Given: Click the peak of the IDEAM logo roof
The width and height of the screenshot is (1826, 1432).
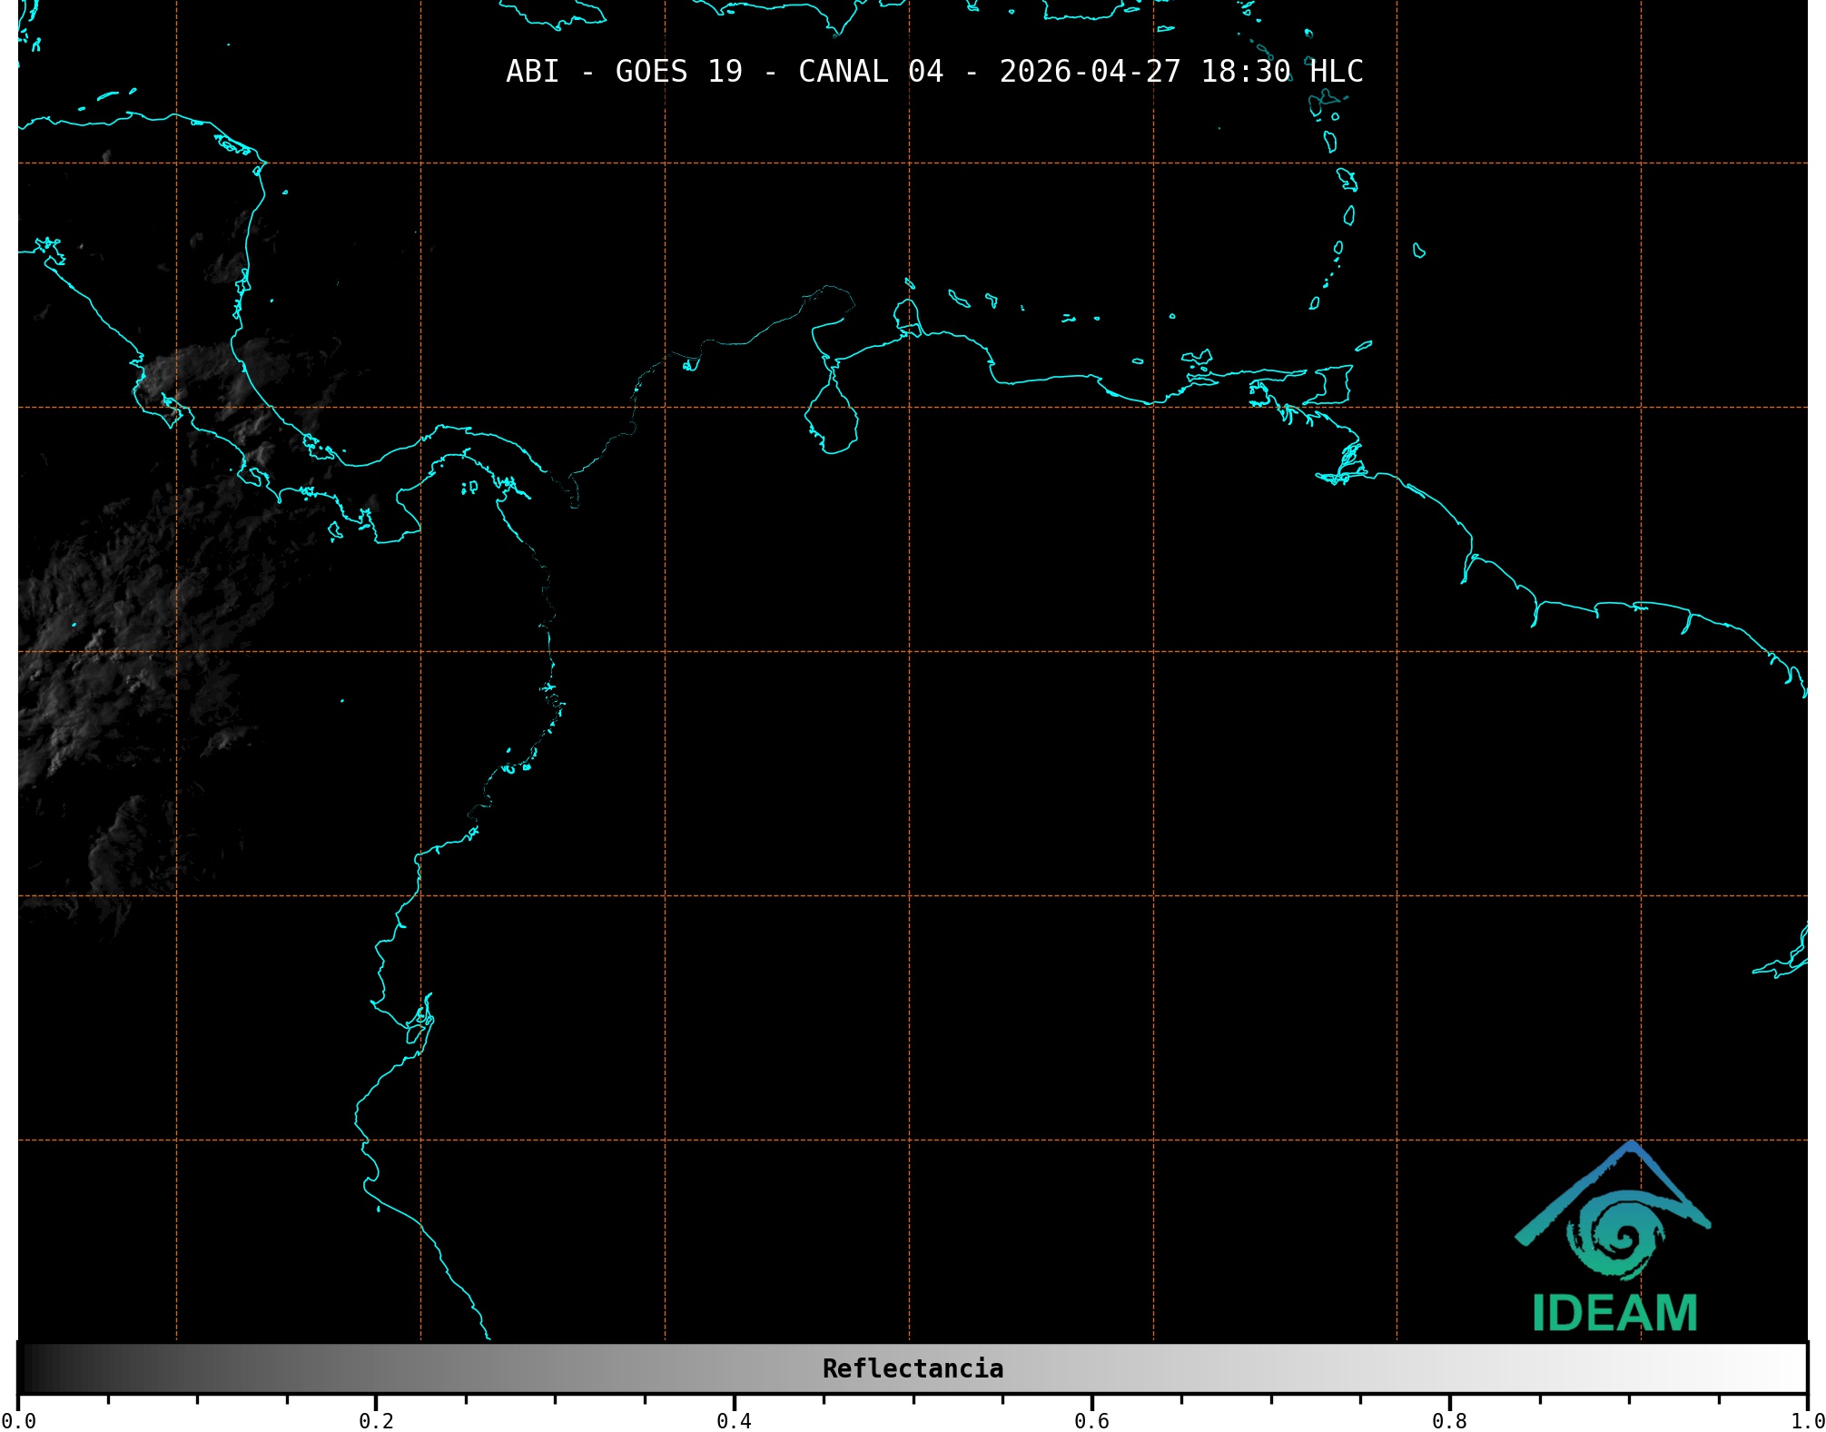Looking at the screenshot, I should (x=1632, y=1146).
